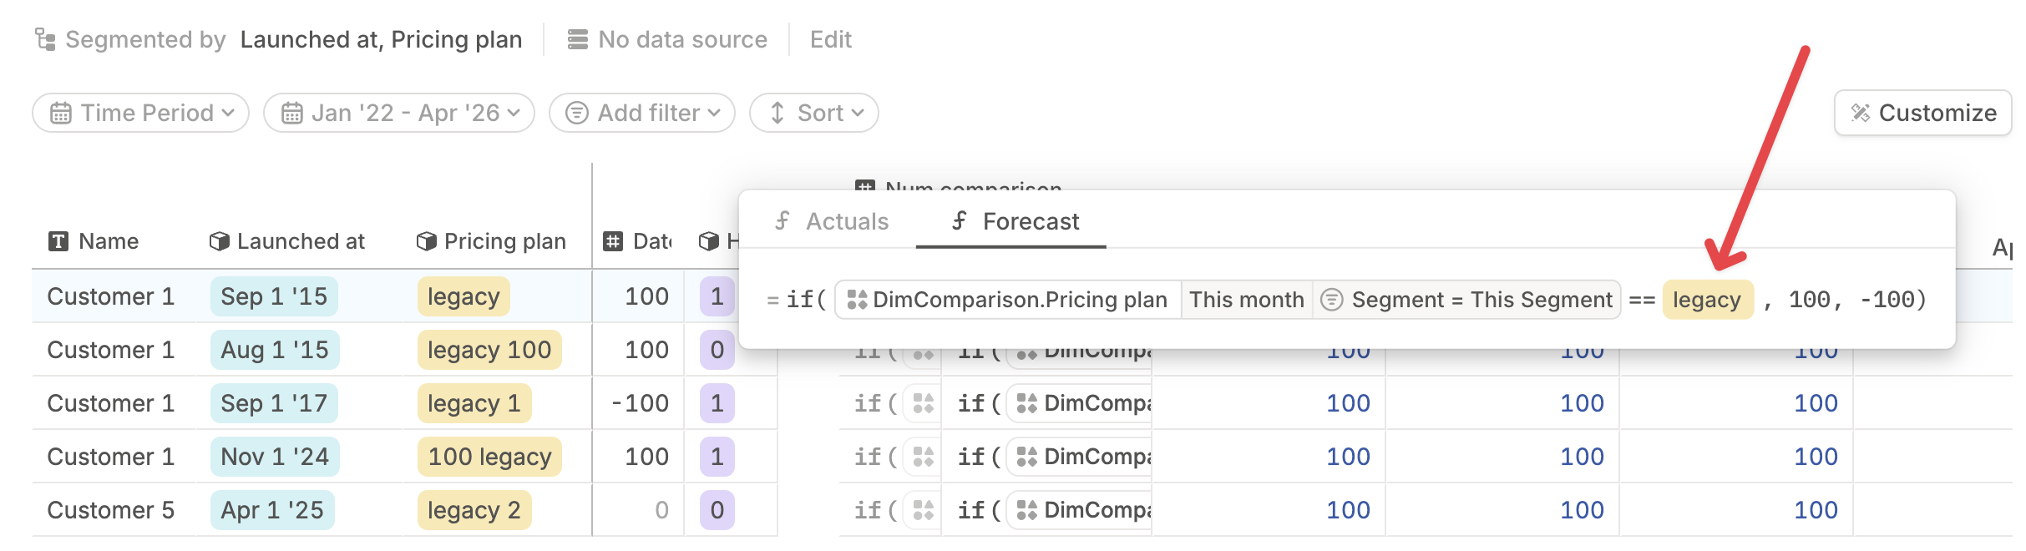Click the Name column text-type icon
This screenshot has width=2026, height=551.
[58, 242]
